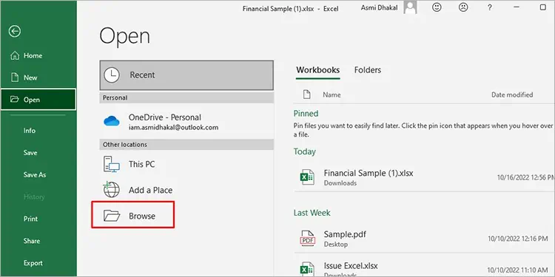555x277 pixels.
Task: Click the Recent clock icon
Action: [112, 75]
